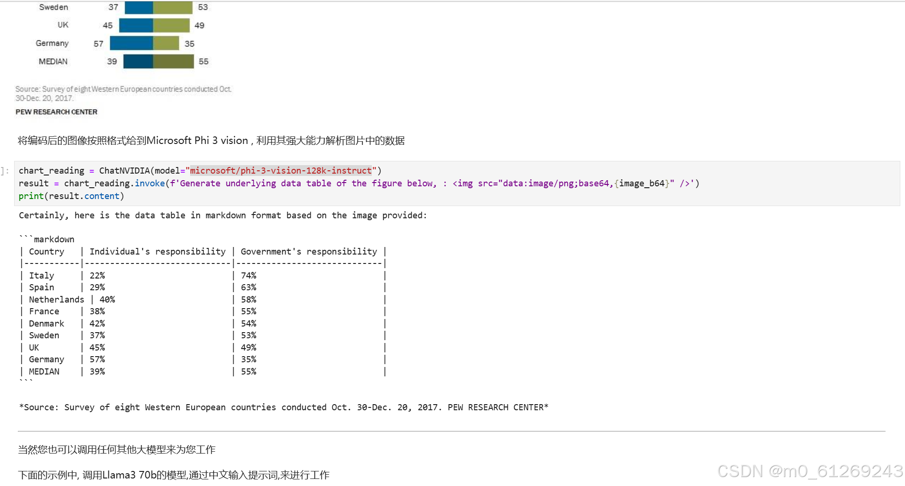Click the "MEDIAN" label in the bar chart
Image resolution: width=905 pixels, height=486 pixels.
pyautogui.click(x=53, y=62)
